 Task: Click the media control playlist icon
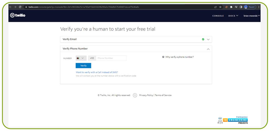coord(236,7)
